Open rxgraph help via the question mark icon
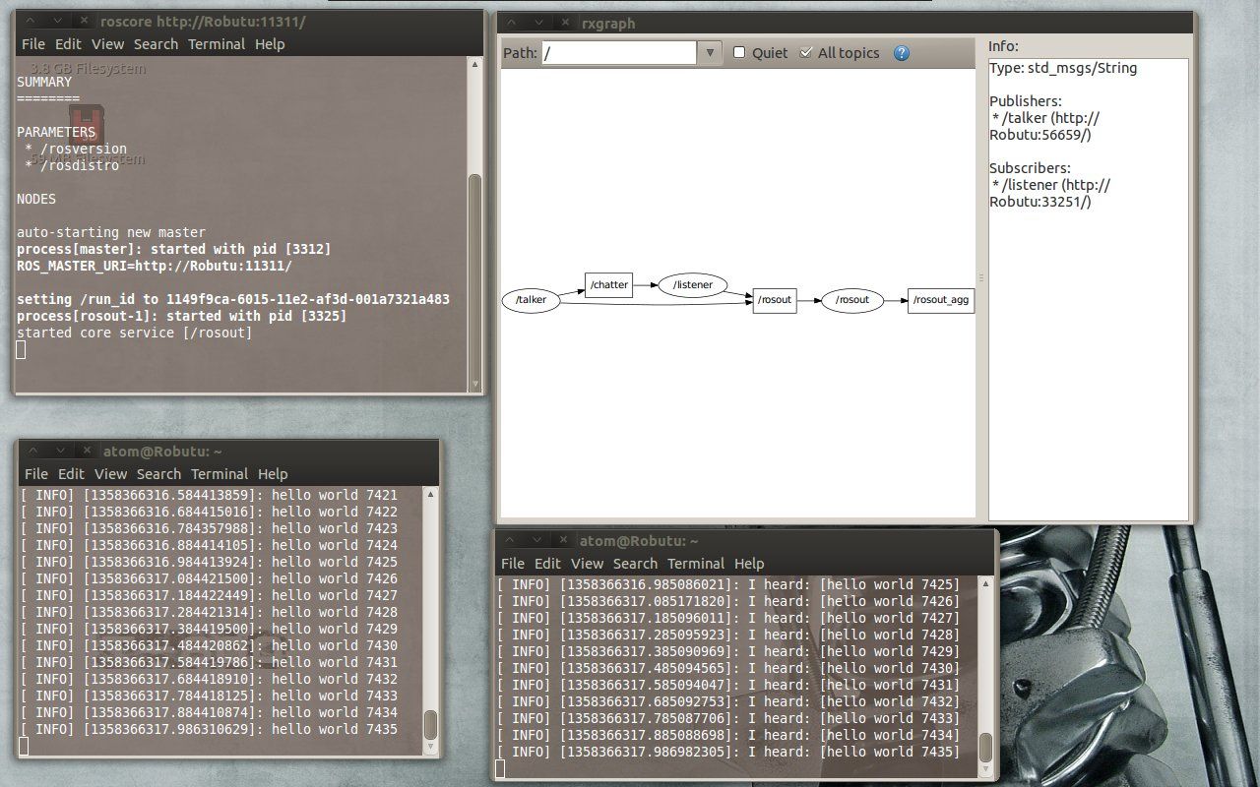The width and height of the screenshot is (1260, 787). tap(901, 53)
